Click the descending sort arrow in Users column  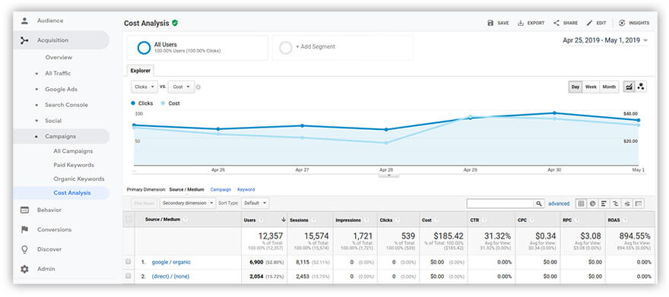pyautogui.click(x=284, y=220)
